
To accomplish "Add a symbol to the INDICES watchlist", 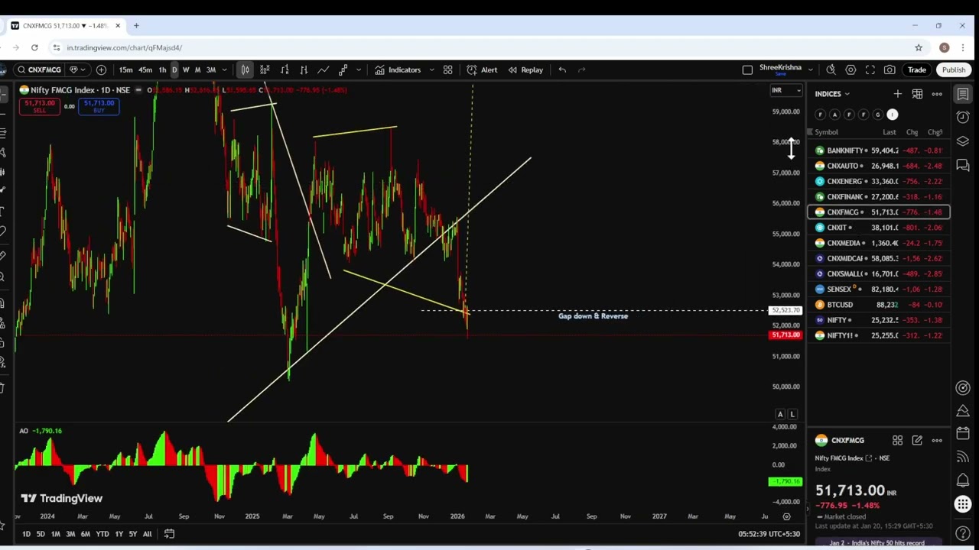I will point(897,94).
